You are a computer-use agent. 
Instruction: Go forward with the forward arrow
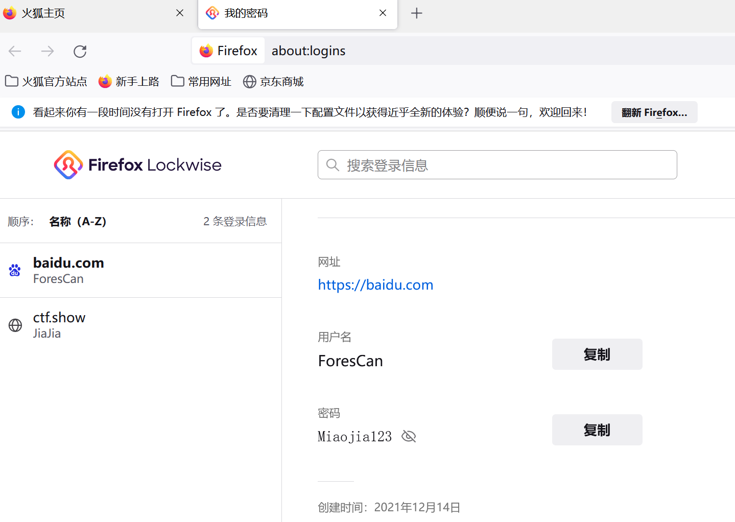[48, 51]
